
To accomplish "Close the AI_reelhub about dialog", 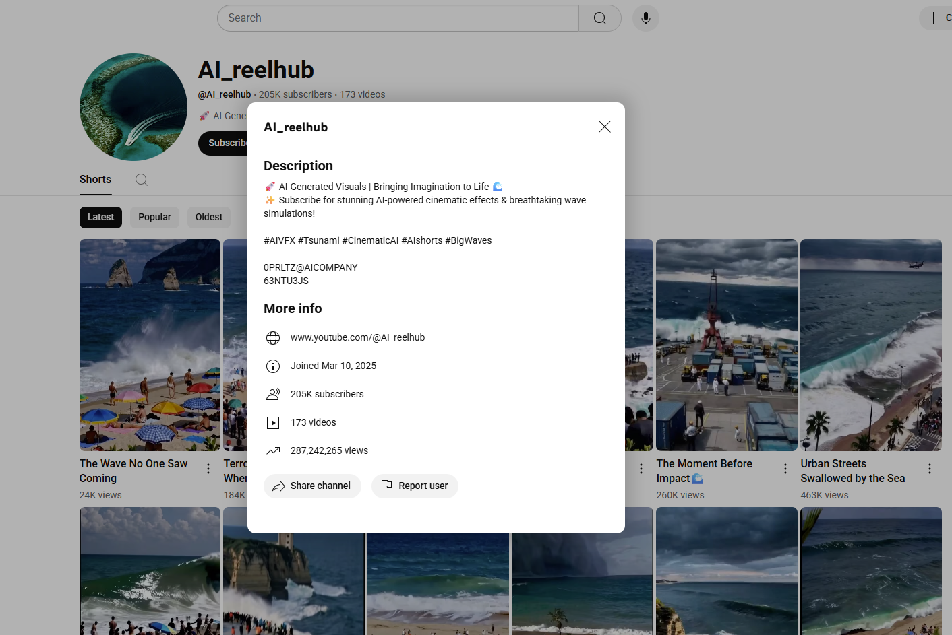I will (604, 127).
